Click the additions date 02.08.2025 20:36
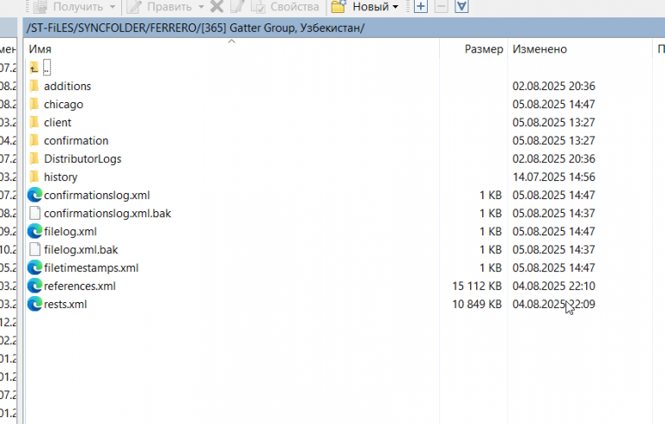Screen dimensions: 665x424 pos(554,86)
